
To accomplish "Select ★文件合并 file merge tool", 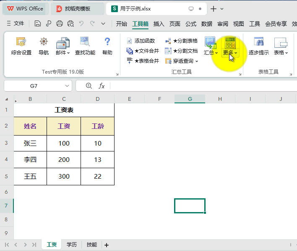I will pyautogui.click(x=143, y=51).
